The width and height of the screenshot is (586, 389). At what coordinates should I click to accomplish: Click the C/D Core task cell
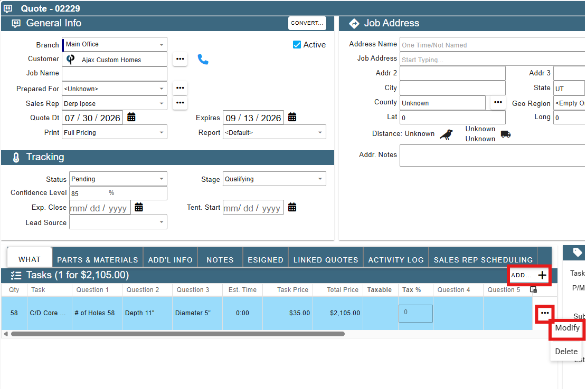(x=49, y=313)
